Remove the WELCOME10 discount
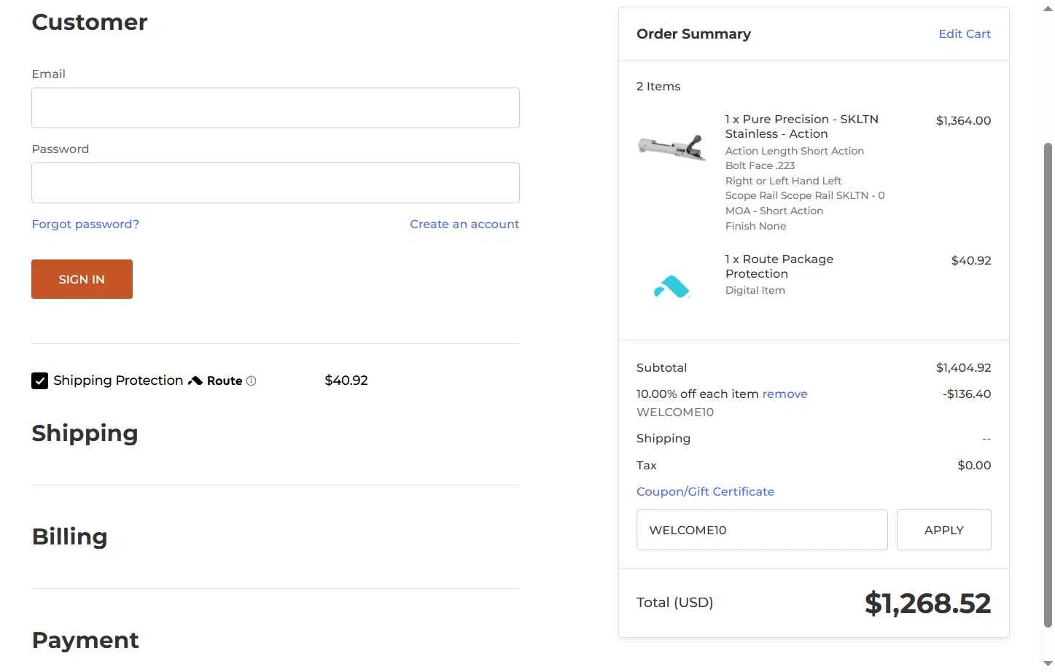 pos(785,394)
